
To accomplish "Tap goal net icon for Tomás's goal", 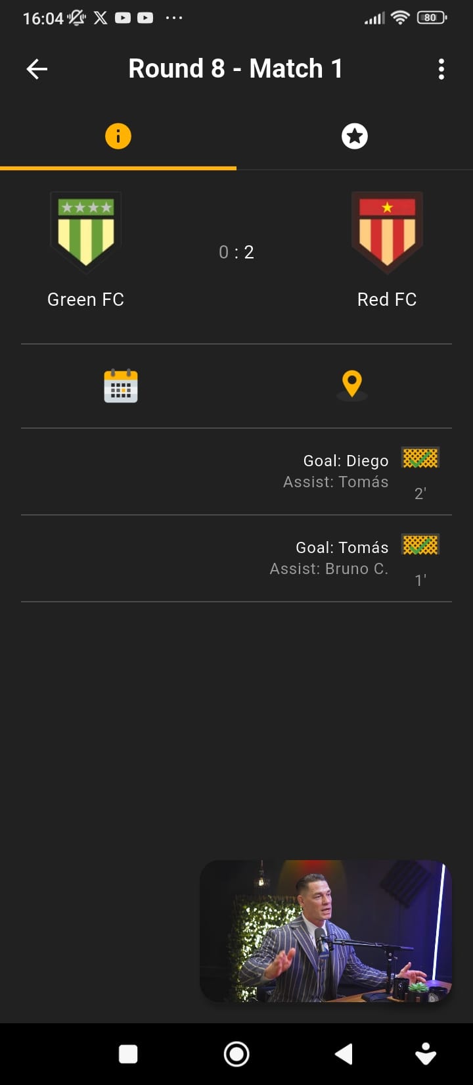I will [x=420, y=544].
